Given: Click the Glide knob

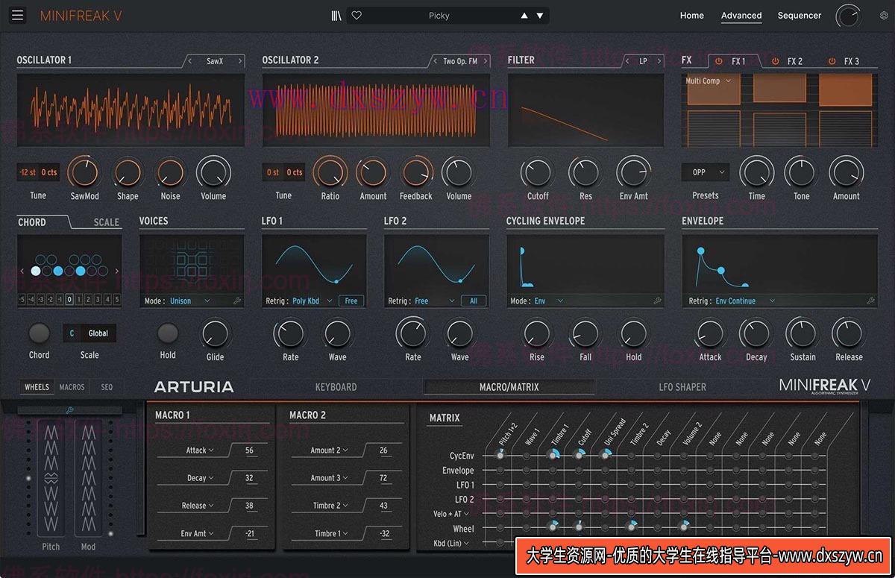Looking at the screenshot, I should (215, 333).
